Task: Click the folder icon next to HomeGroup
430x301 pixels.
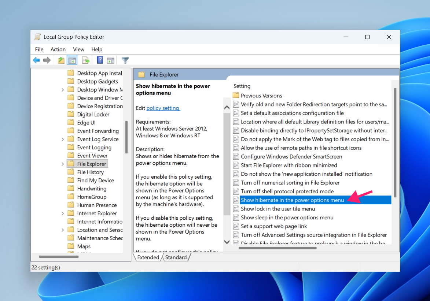Action: click(71, 197)
